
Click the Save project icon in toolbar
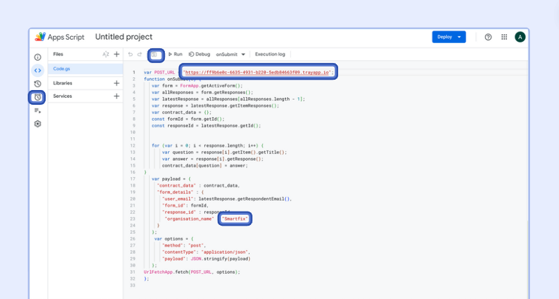pyautogui.click(x=156, y=55)
